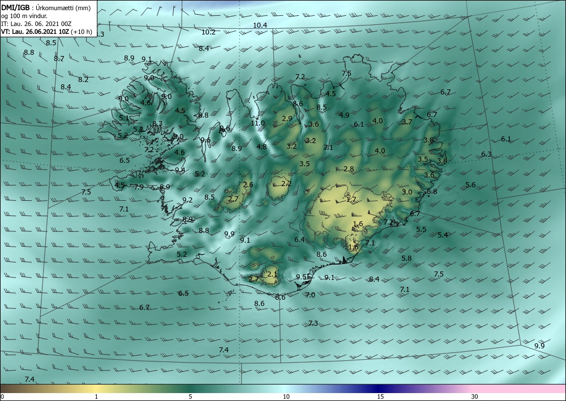This screenshot has height=401, width=566.
Task: Click the colour scale label 30
Action: (475, 397)
